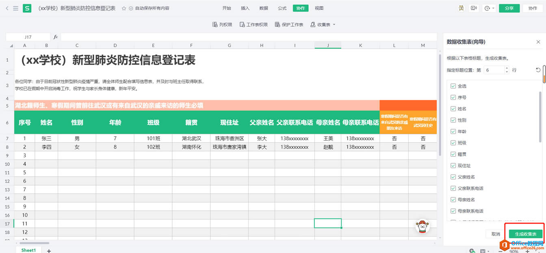
Task: Increase the header row number with the up stepper
Action: click(506, 68)
